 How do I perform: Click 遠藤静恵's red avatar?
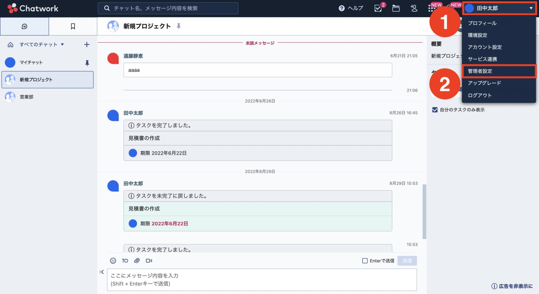coord(113,58)
